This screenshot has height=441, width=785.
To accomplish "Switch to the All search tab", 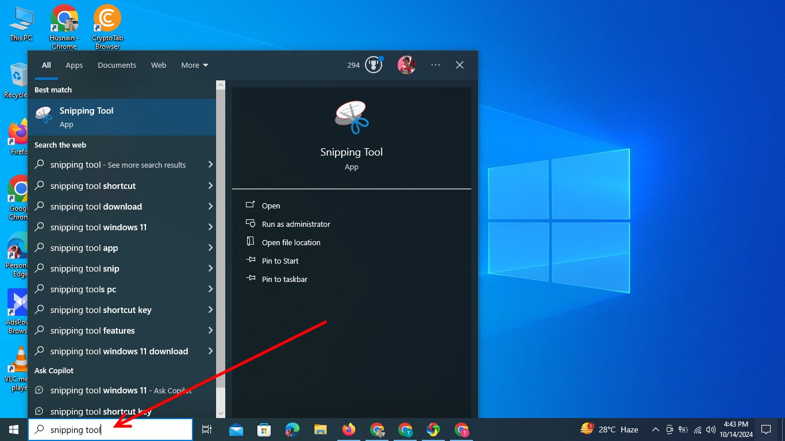I will 47,65.
